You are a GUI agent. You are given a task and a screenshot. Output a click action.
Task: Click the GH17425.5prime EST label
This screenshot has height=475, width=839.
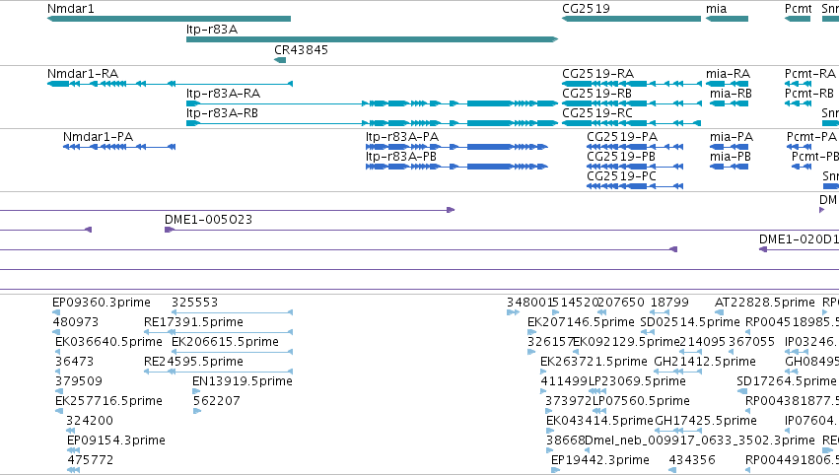[x=706, y=421]
